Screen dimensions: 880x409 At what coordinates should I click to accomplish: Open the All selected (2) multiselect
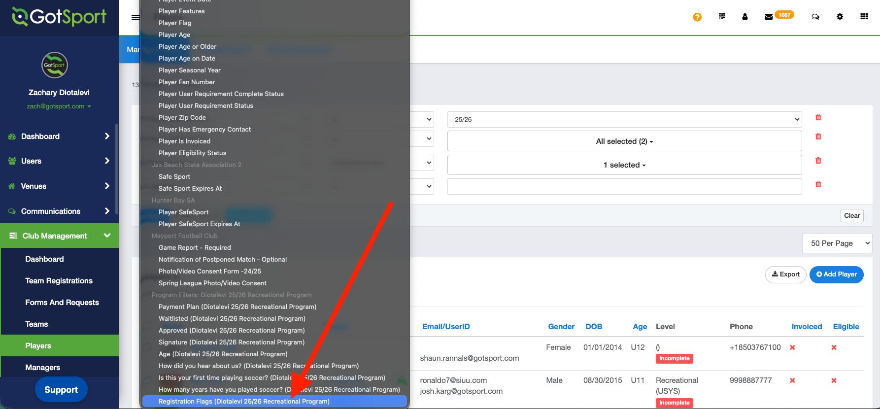(x=624, y=141)
